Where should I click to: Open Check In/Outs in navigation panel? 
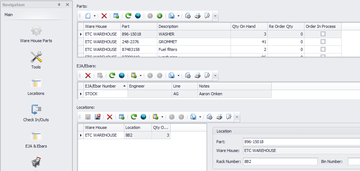[x=36, y=113]
